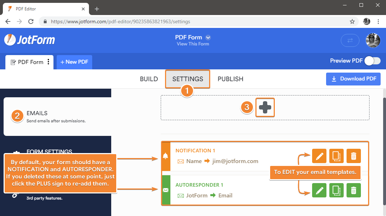Open the EMAILS settings section
The width and height of the screenshot is (386, 216).
tap(57, 117)
